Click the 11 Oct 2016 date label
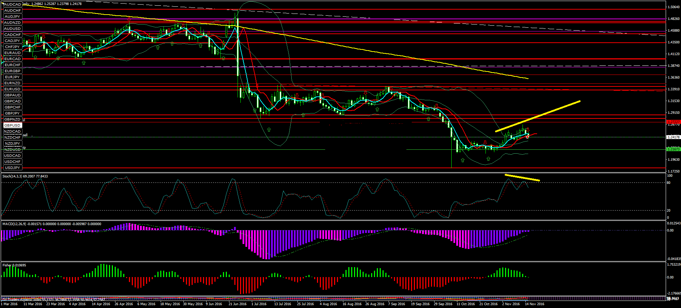Image resolution: width=681 pixels, height=308 pixels. point(466,304)
